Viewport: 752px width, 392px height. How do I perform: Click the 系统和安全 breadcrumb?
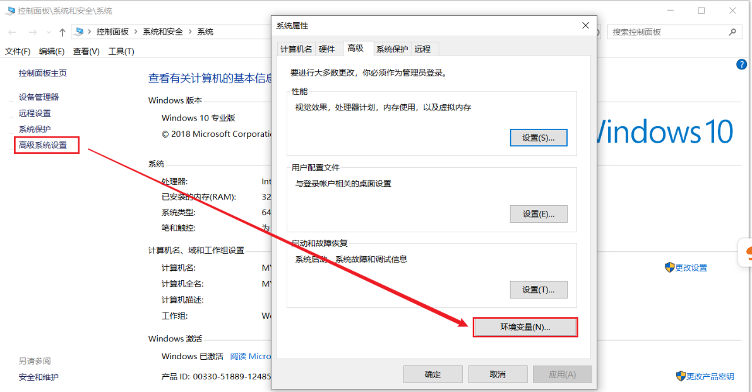pos(163,32)
